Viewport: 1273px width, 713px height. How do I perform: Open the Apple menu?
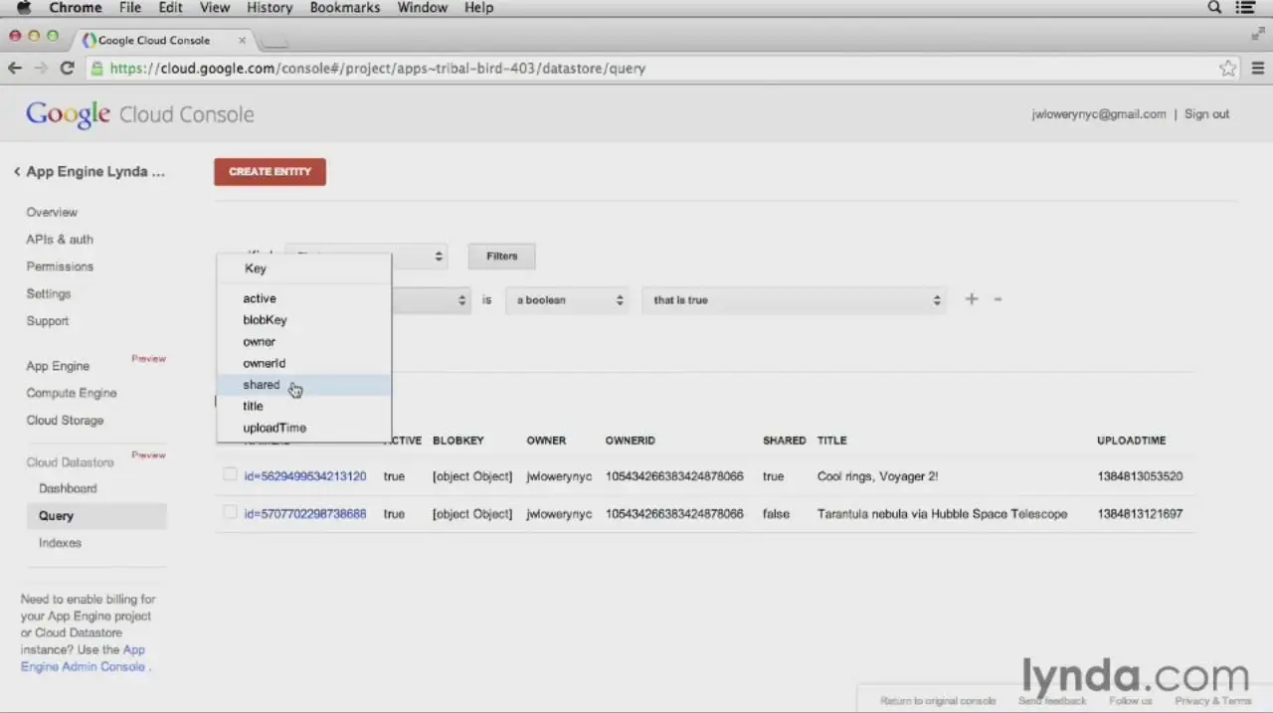(23, 8)
